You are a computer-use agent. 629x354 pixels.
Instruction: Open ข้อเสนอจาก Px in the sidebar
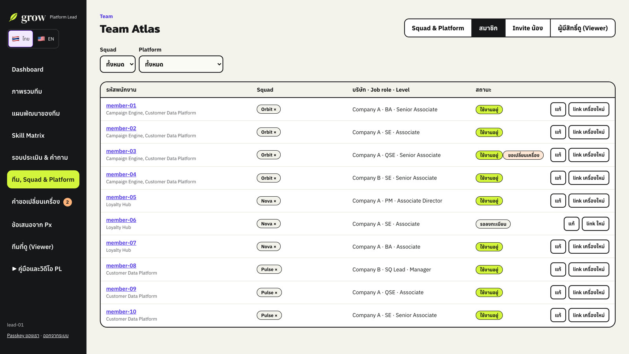tap(43, 225)
